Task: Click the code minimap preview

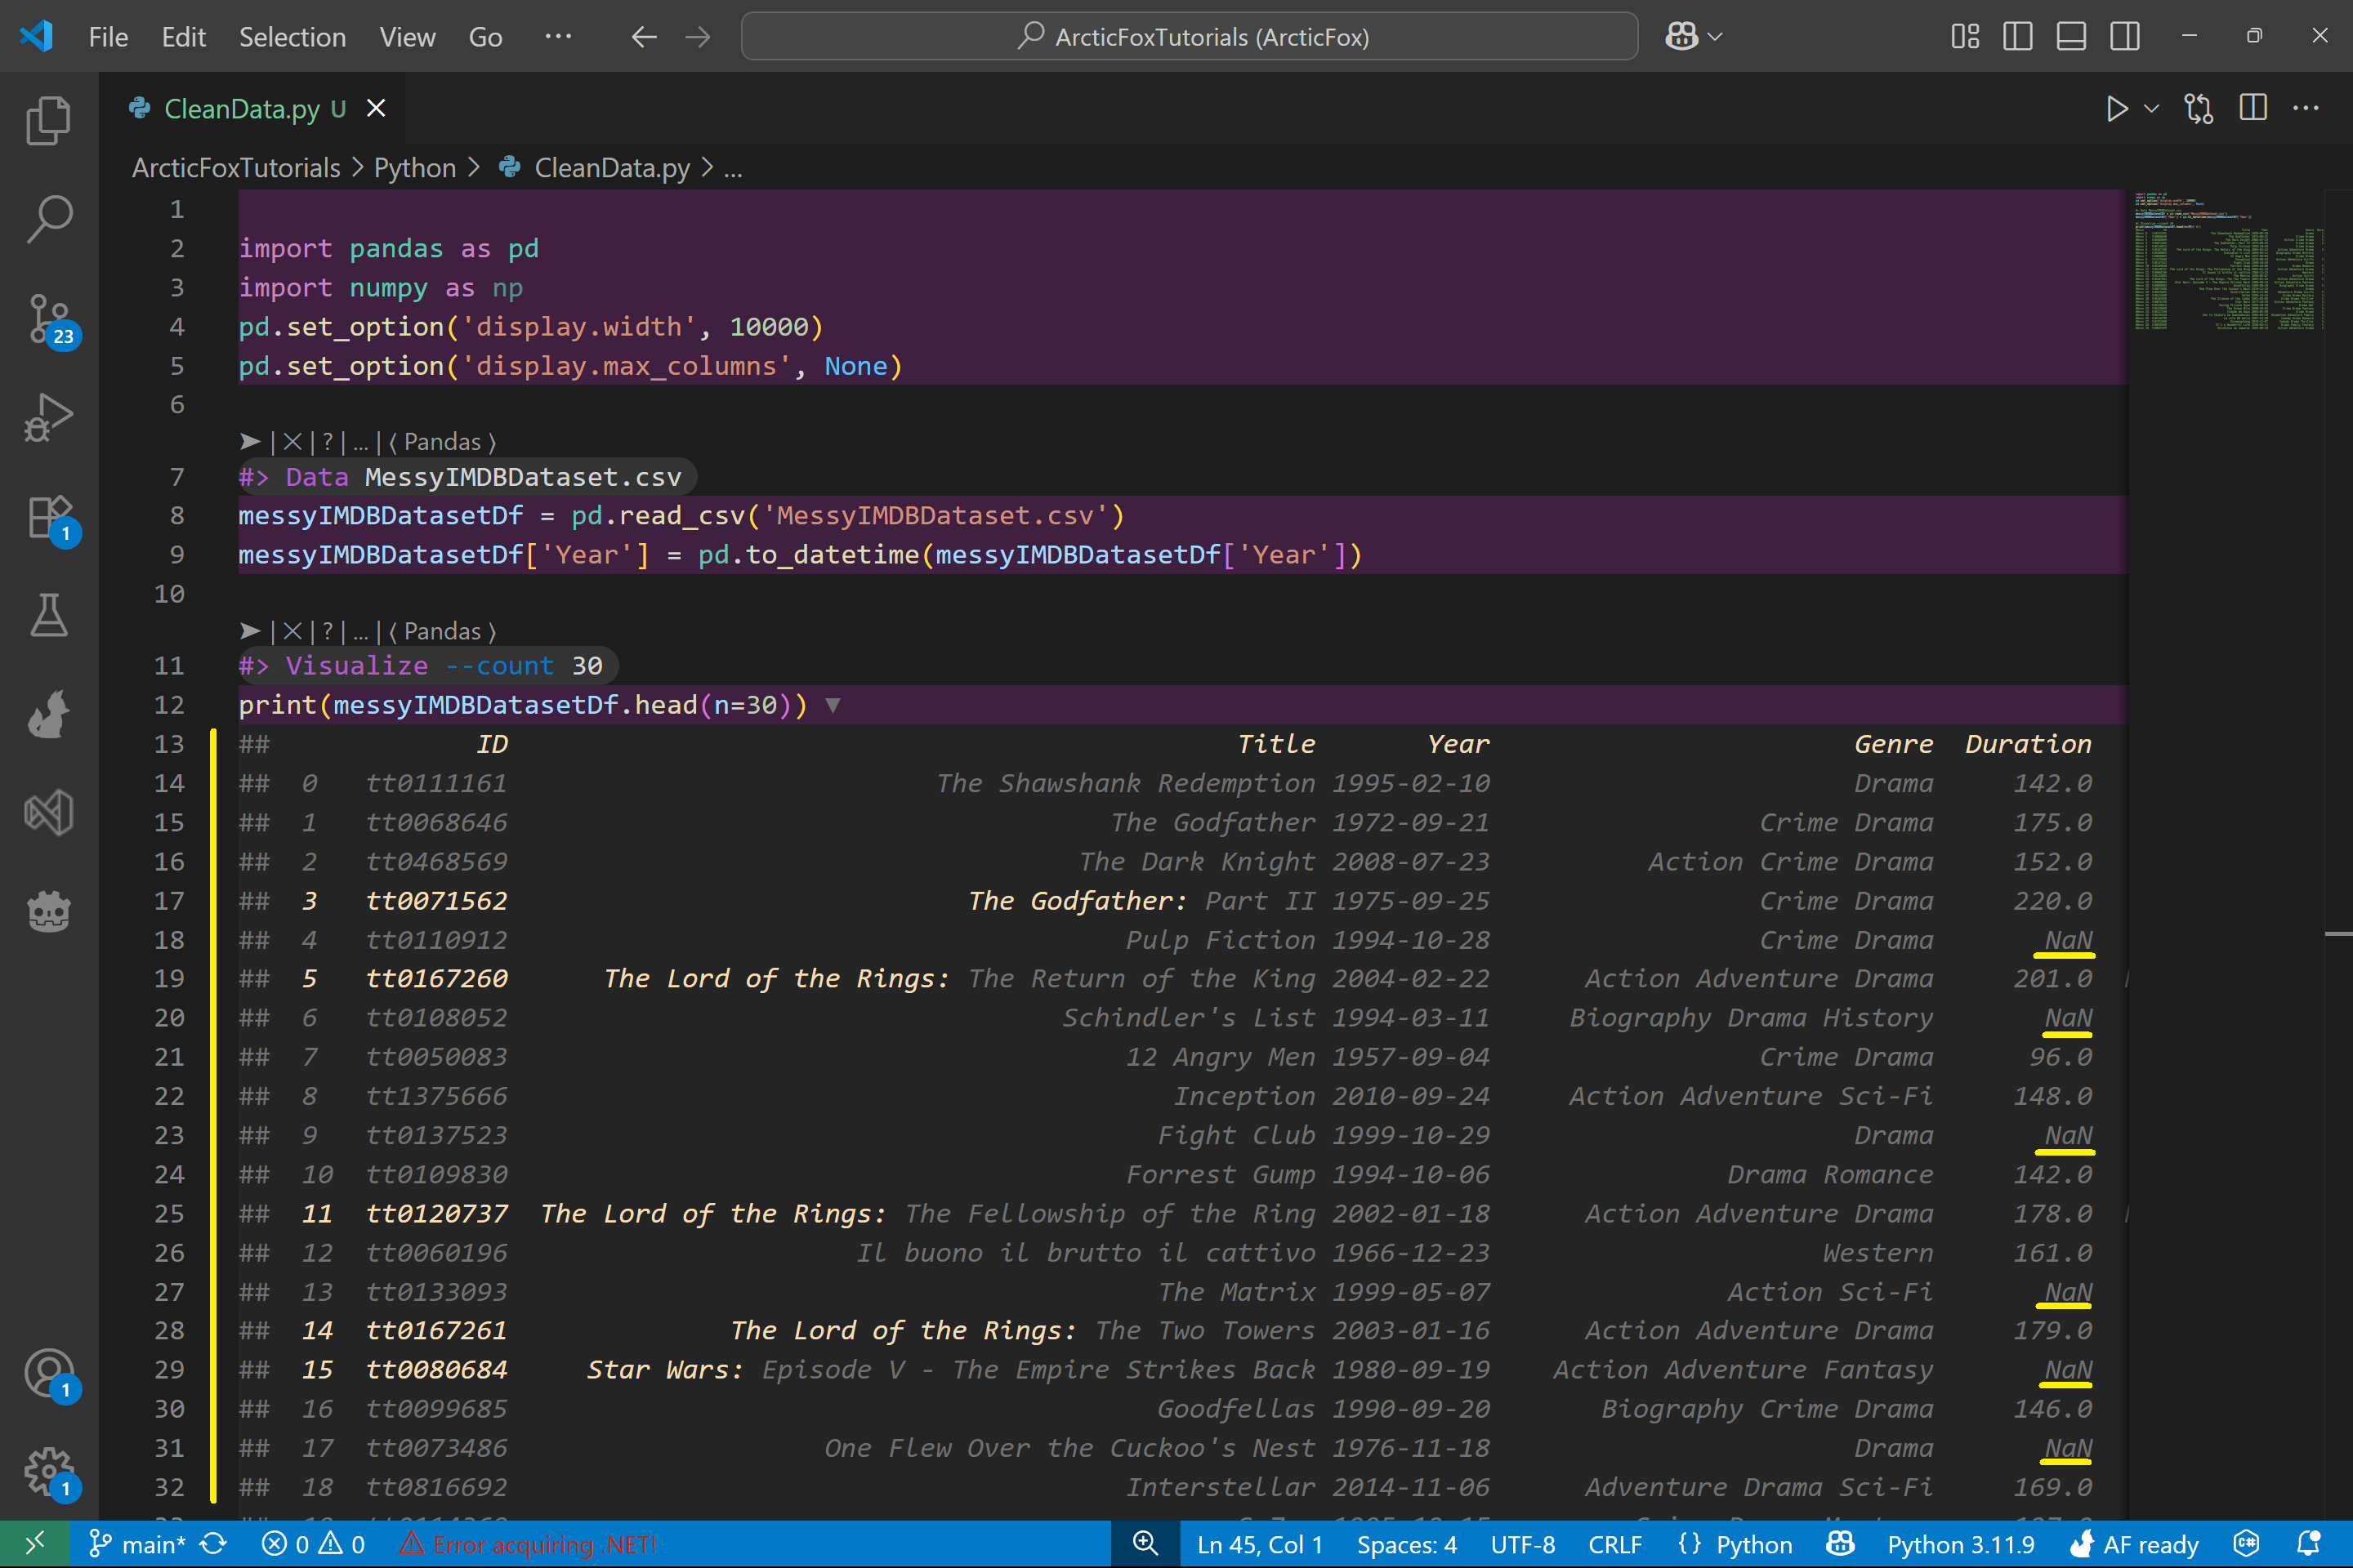Action: (2229, 260)
